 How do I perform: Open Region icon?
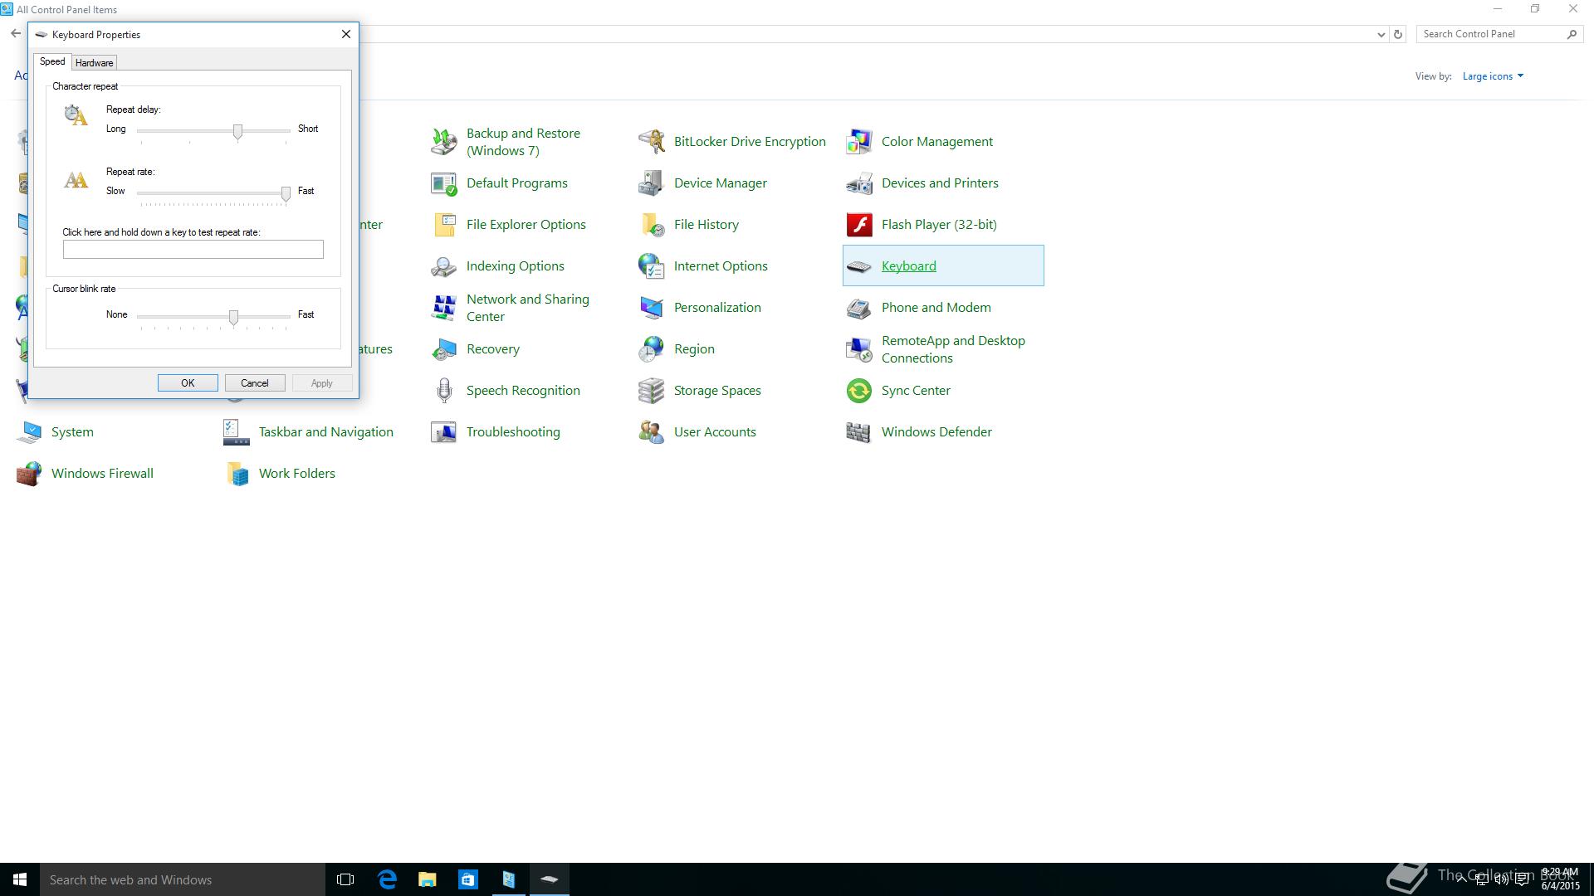[x=651, y=349]
